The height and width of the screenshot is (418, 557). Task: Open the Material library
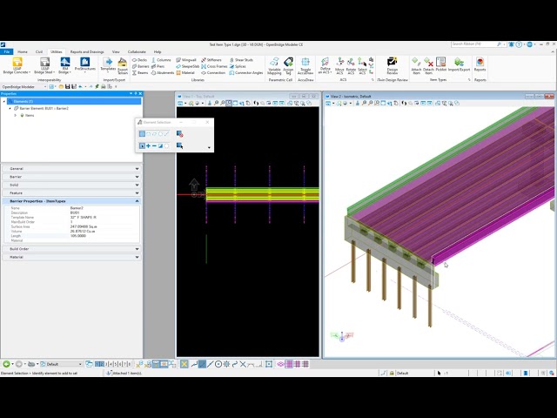point(185,73)
